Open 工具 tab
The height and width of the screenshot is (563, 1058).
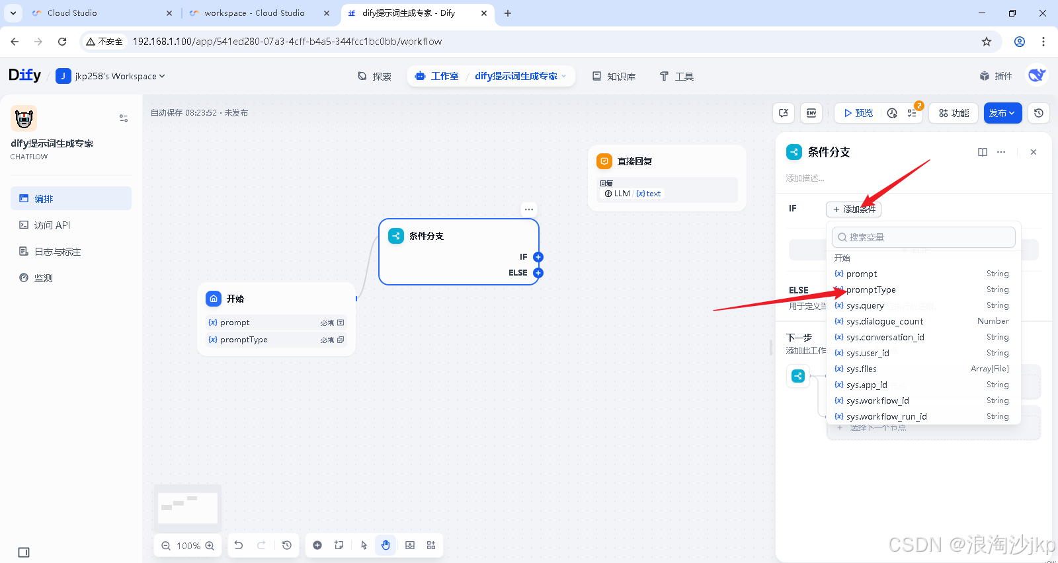[676, 77]
